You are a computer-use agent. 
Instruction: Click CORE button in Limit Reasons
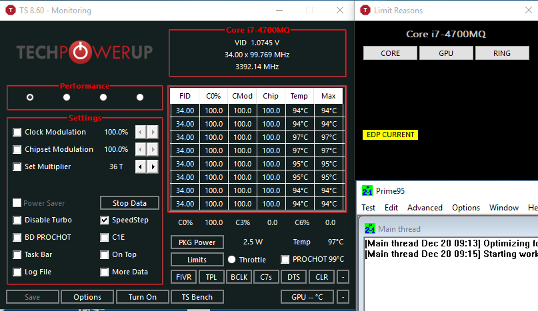click(390, 53)
